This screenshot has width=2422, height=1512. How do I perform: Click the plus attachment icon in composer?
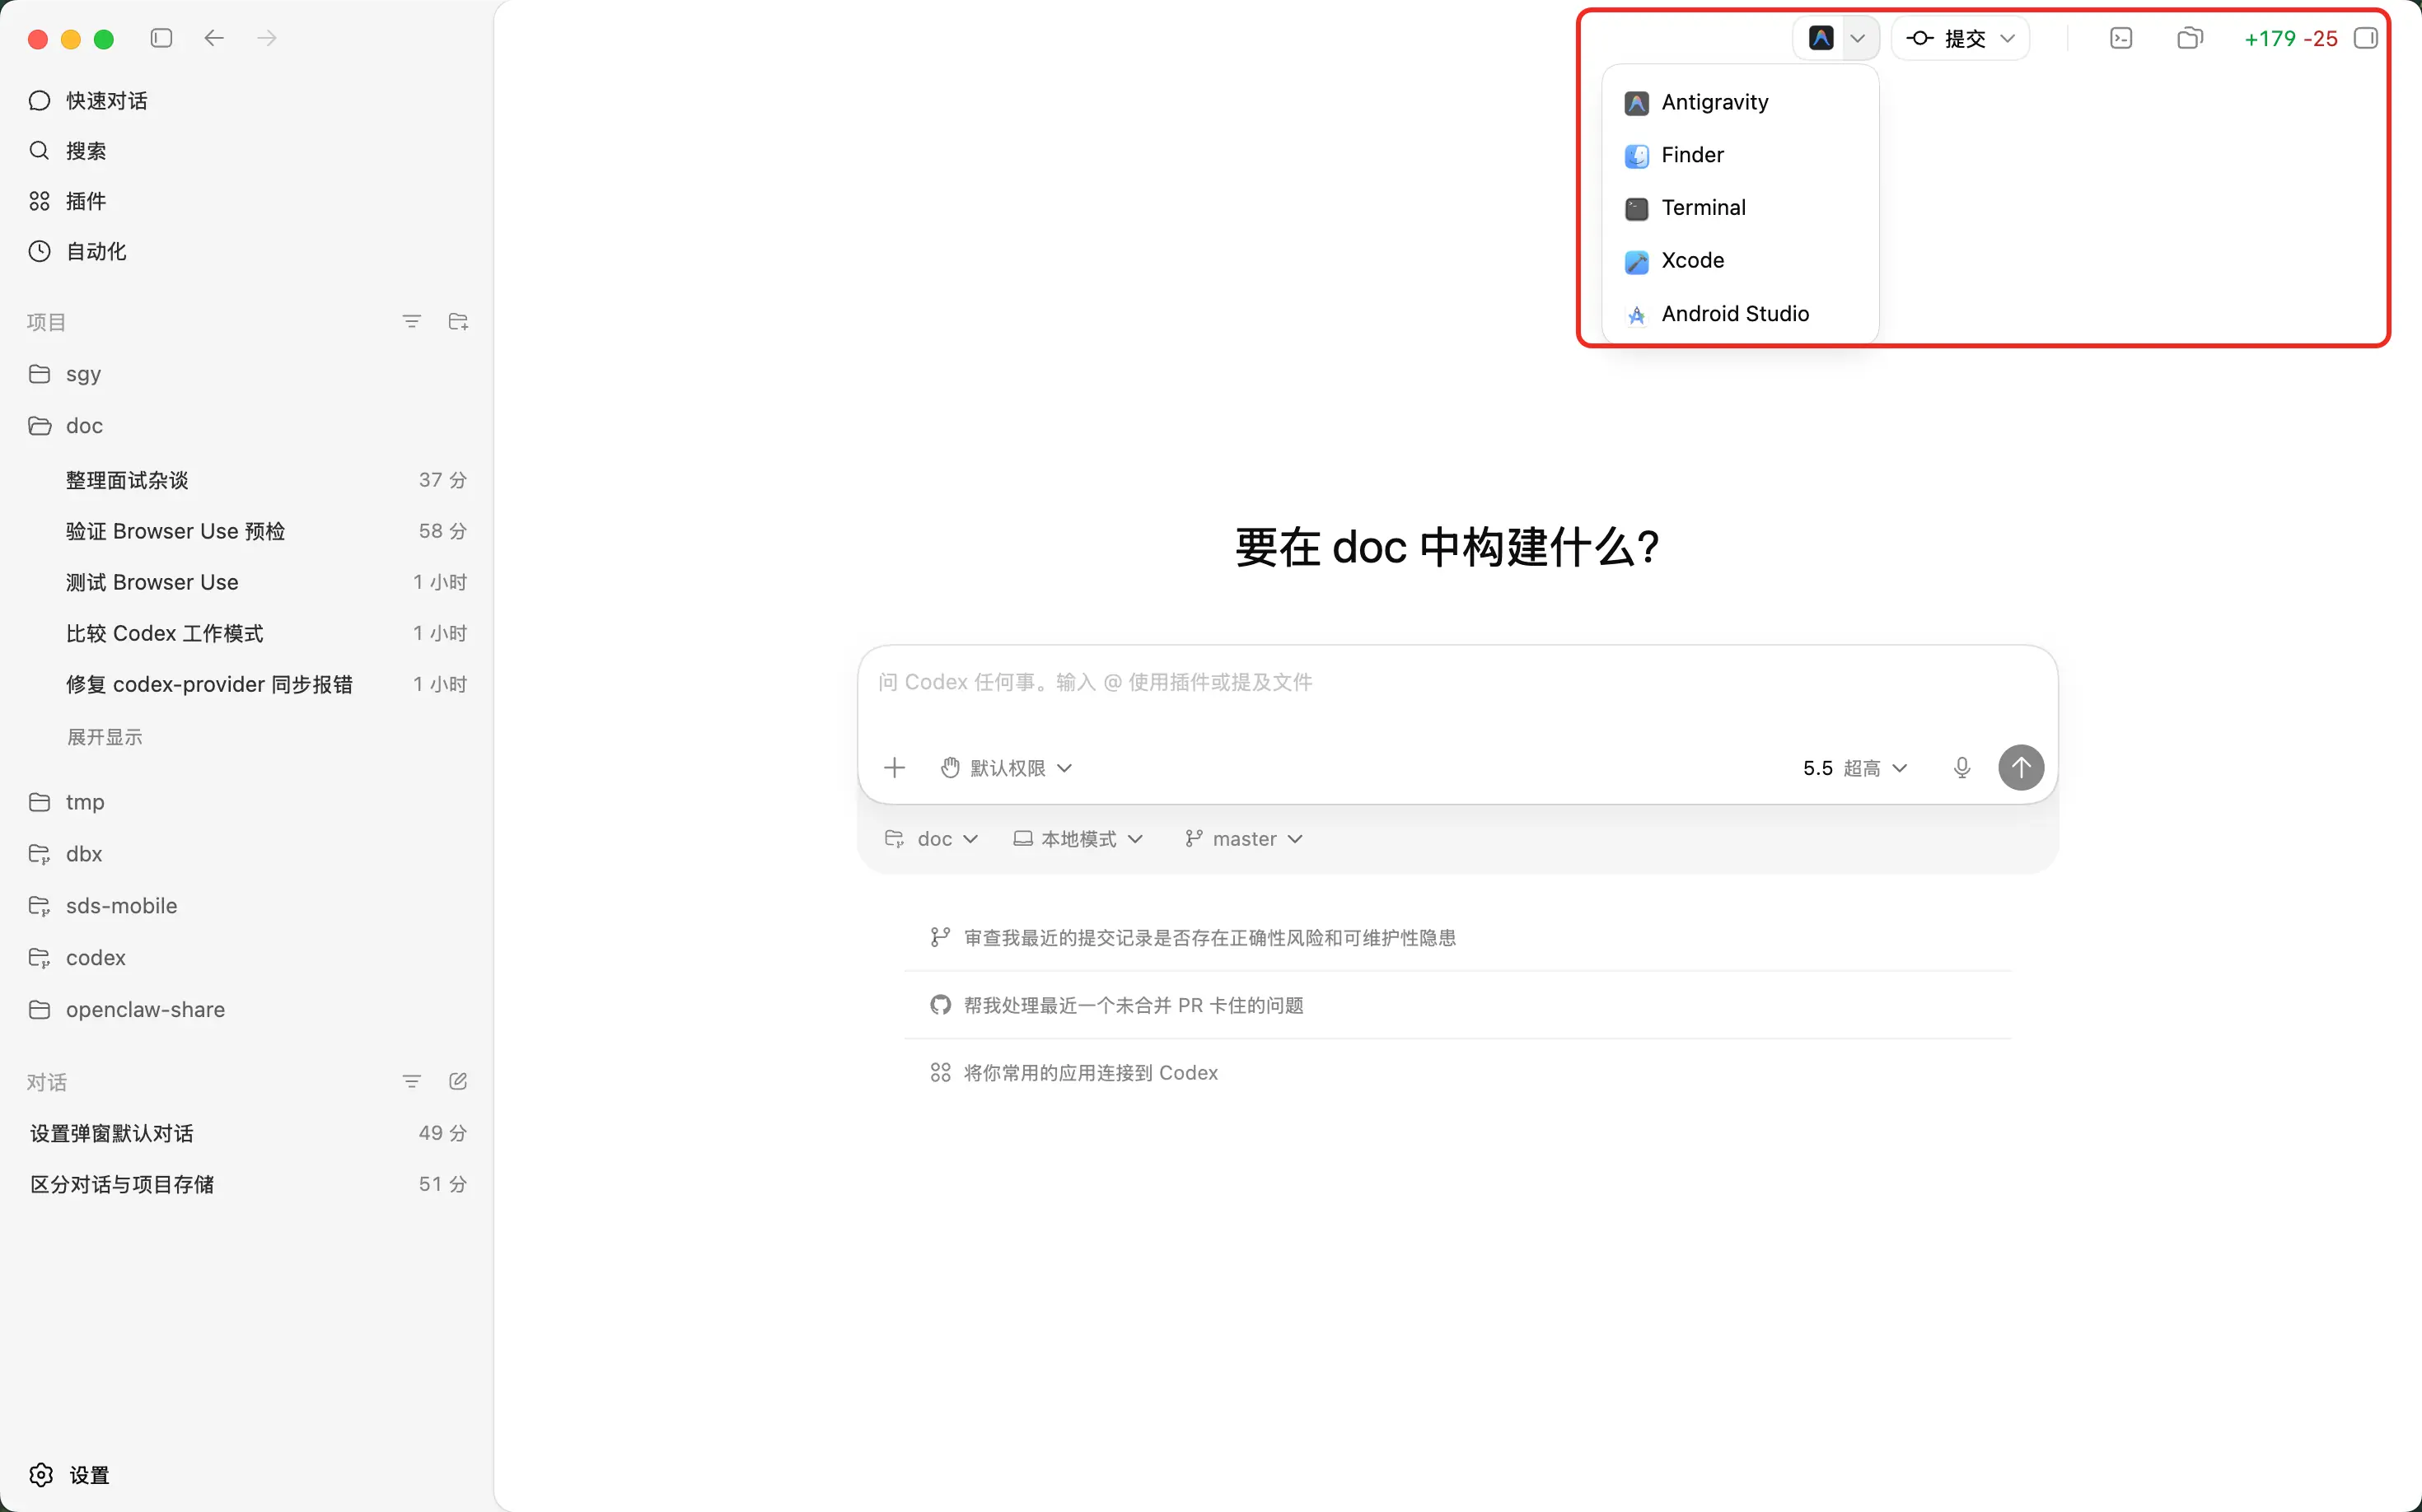(x=895, y=768)
